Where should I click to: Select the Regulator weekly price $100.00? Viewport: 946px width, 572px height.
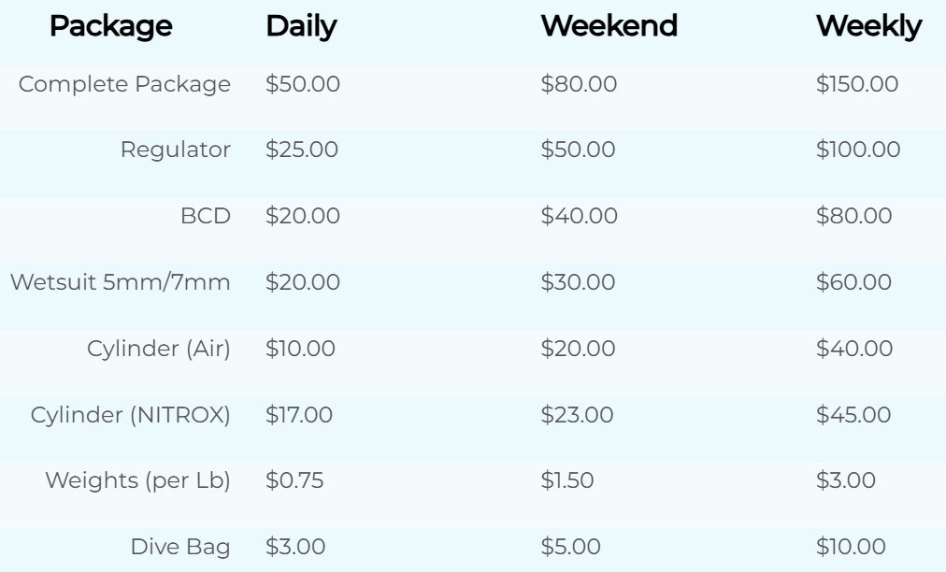click(858, 150)
